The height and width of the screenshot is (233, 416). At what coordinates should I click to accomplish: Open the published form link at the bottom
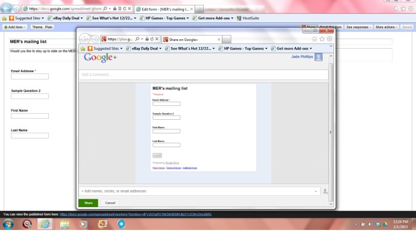[136, 214]
